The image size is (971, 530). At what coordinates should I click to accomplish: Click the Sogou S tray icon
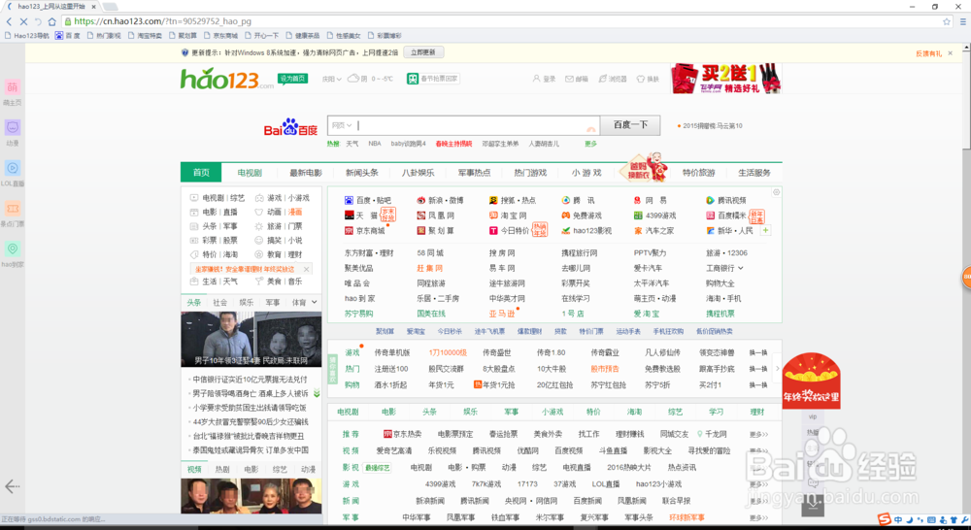click(x=885, y=519)
